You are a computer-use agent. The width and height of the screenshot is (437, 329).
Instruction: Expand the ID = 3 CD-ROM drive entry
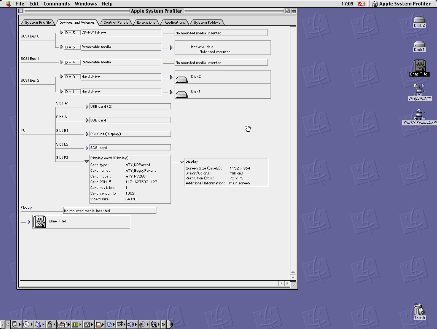click(62, 32)
